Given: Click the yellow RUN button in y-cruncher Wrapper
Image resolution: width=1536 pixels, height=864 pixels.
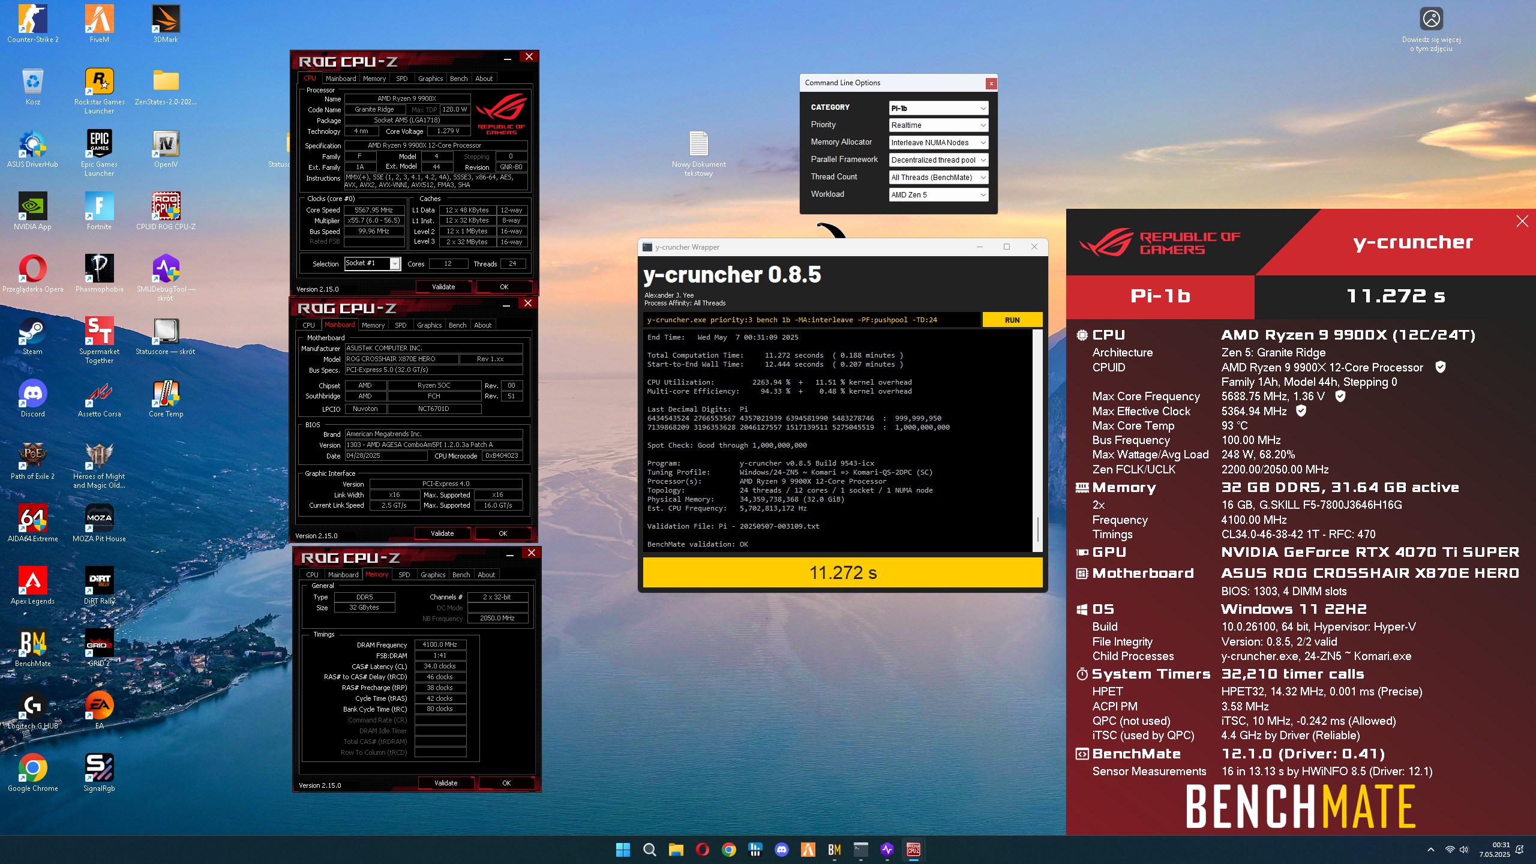Looking at the screenshot, I should [1012, 320].
